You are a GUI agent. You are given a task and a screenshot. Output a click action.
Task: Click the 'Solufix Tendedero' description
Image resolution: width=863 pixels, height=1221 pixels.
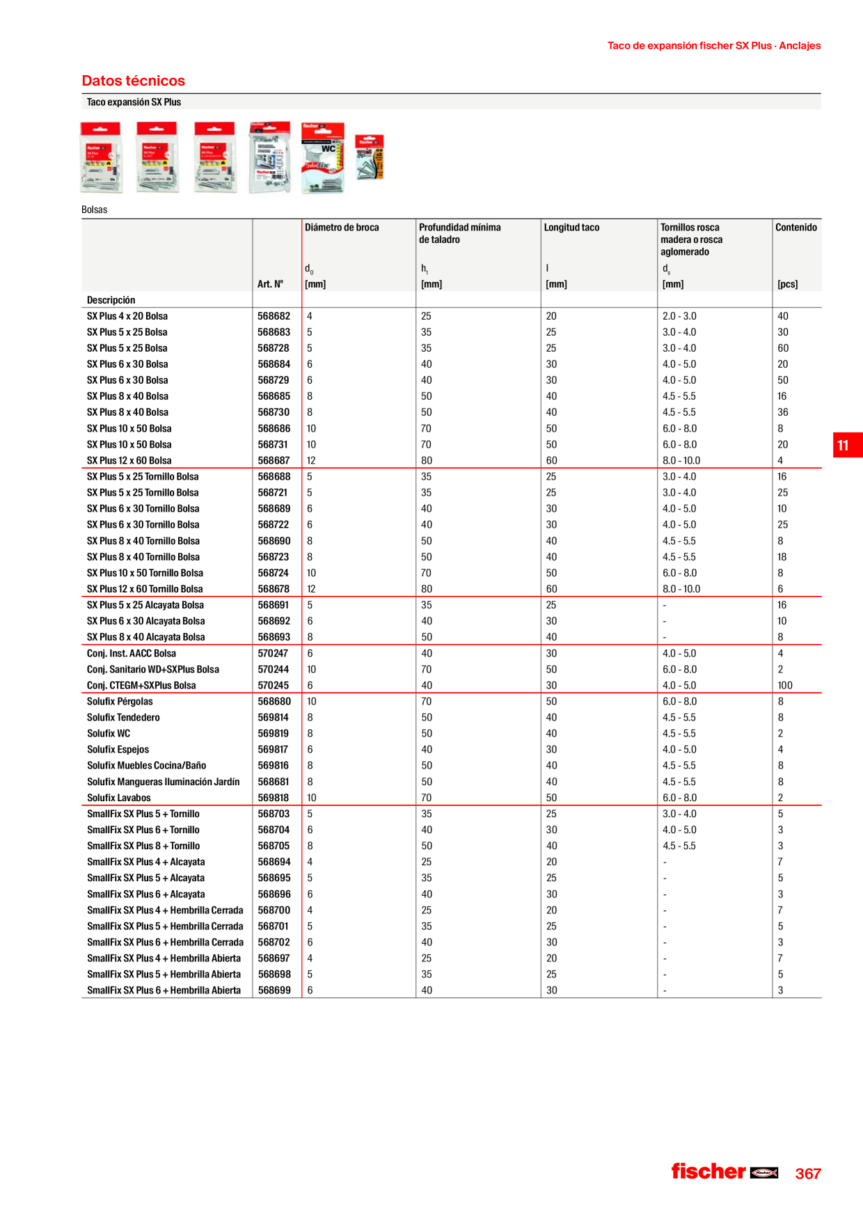click(x=123, y=718)
